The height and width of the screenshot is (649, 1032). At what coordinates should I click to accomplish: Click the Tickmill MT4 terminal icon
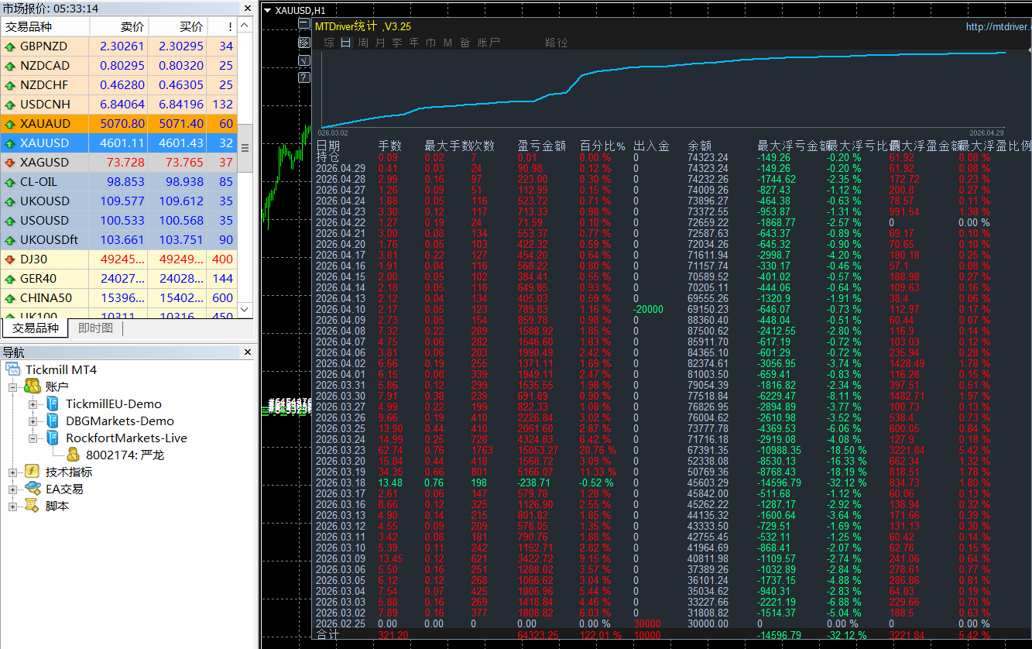(13, 369)
